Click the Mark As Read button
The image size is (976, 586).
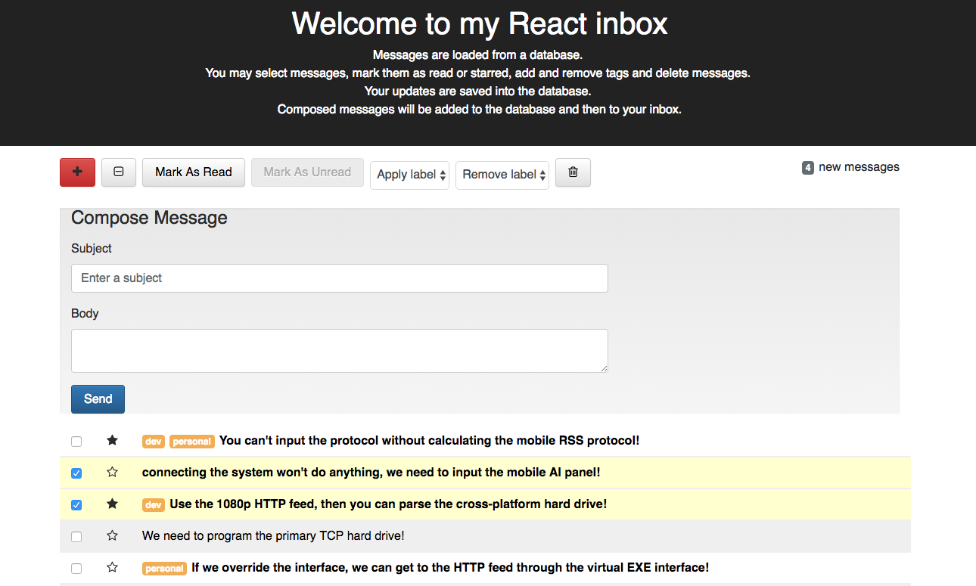point(193,172)
